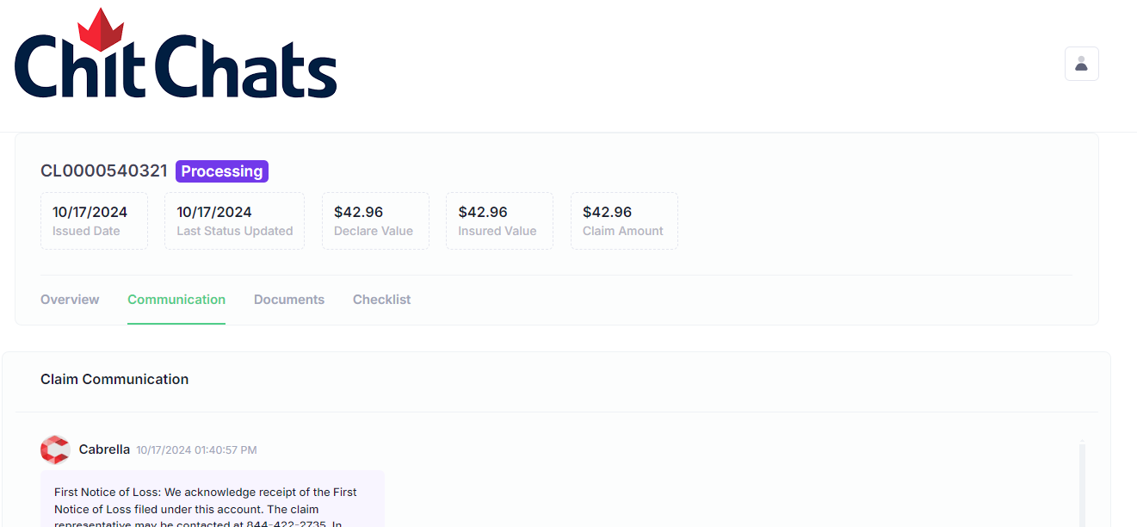1137x527 pixels.
Task: Select the Communication tab
Action: point(176,300)
